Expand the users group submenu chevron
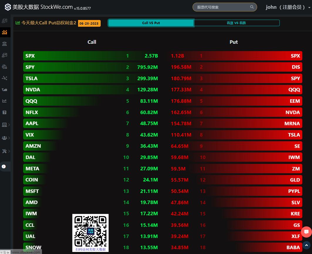Image resolution: width=312 pixels, height=254 pixels. tap(9, 138)
